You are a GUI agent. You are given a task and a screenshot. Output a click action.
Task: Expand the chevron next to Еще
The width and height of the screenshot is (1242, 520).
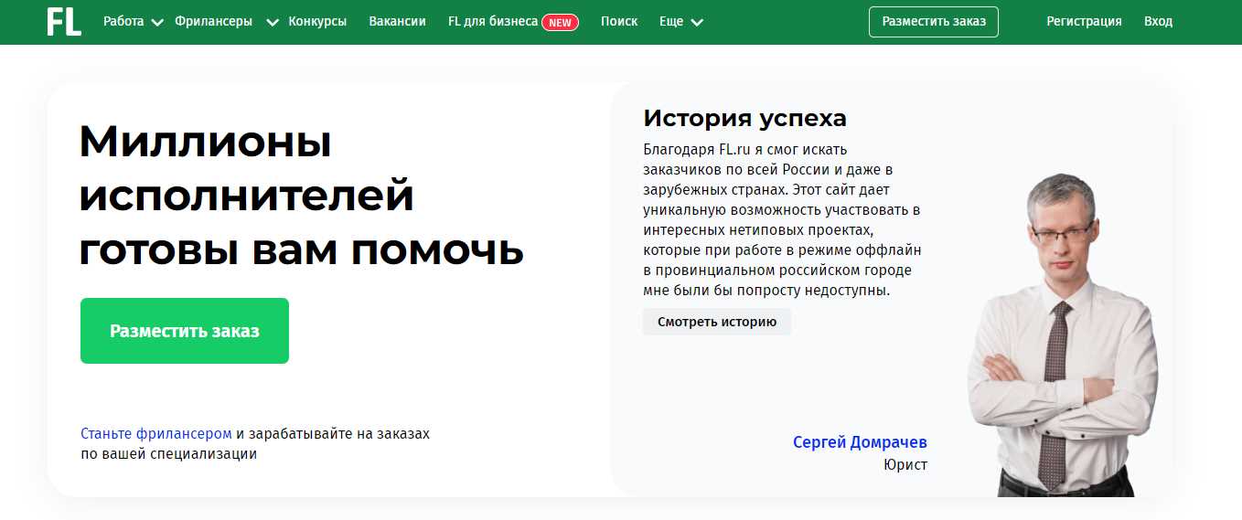point(697,23)
